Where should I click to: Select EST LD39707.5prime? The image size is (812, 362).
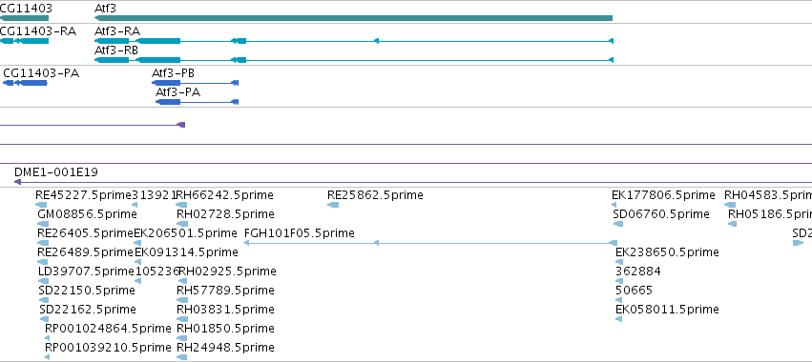coord(87,271)
